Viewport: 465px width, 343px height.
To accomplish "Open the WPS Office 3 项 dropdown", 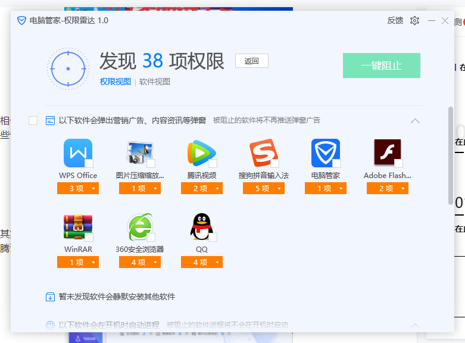I will [78, 188].
